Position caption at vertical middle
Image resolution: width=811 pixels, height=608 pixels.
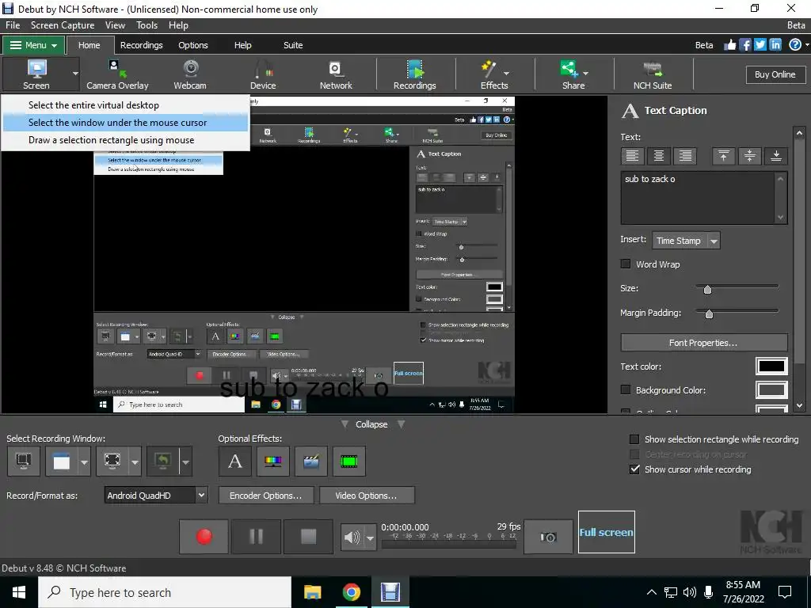pos(750,156)
